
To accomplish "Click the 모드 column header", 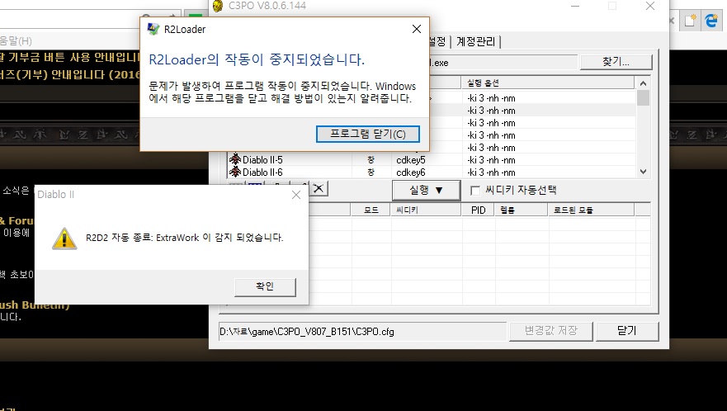I will (x=371, y=210).
